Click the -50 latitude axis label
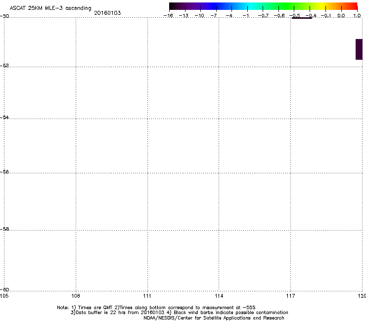The width and height of the screenshot is (366, 321). [4, 16]
